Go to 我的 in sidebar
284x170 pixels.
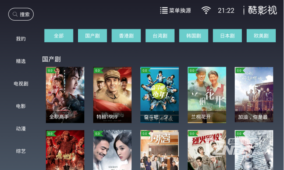(x=21, y=38)
